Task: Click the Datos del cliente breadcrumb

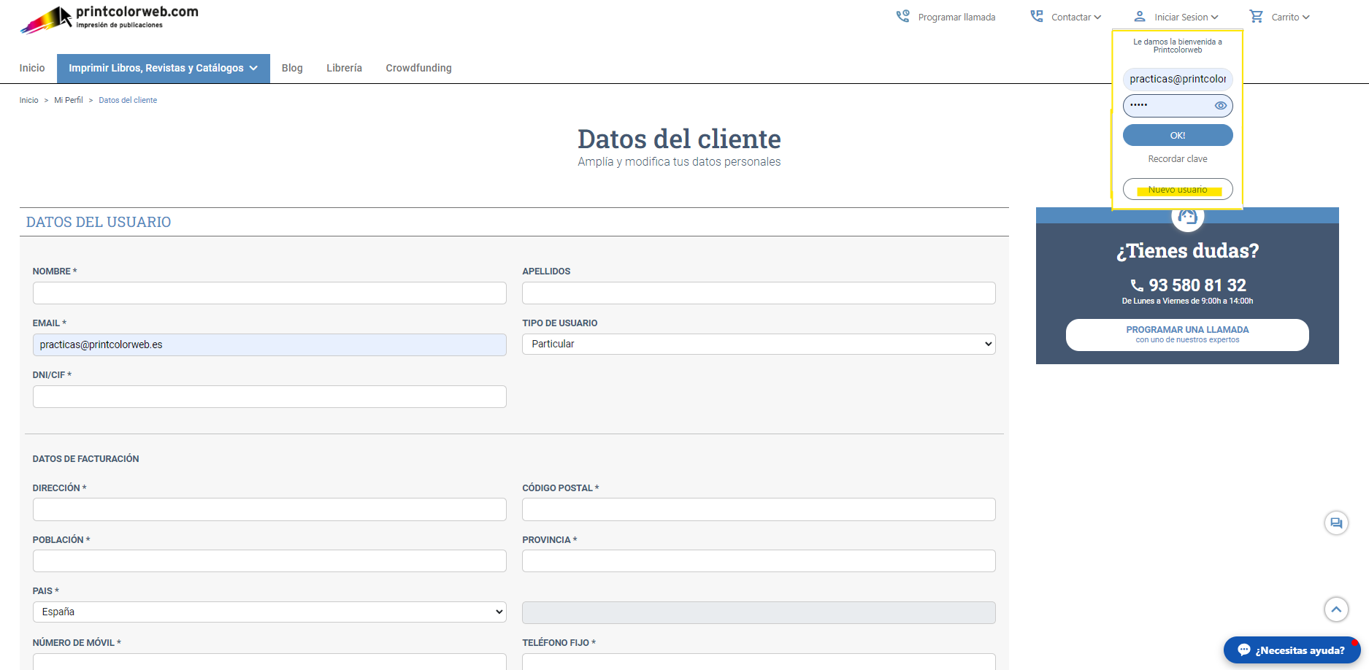Action: 128,100
